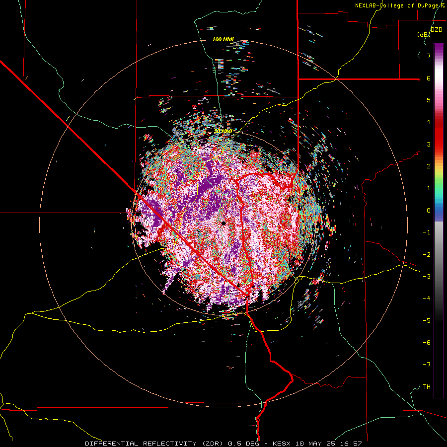The image size is (447, 447).
Task: Click the DIFFERENTIAL REFLECTIVITY (ZDR) caption text
Action: pyautogui.click(x=155, y=444)
